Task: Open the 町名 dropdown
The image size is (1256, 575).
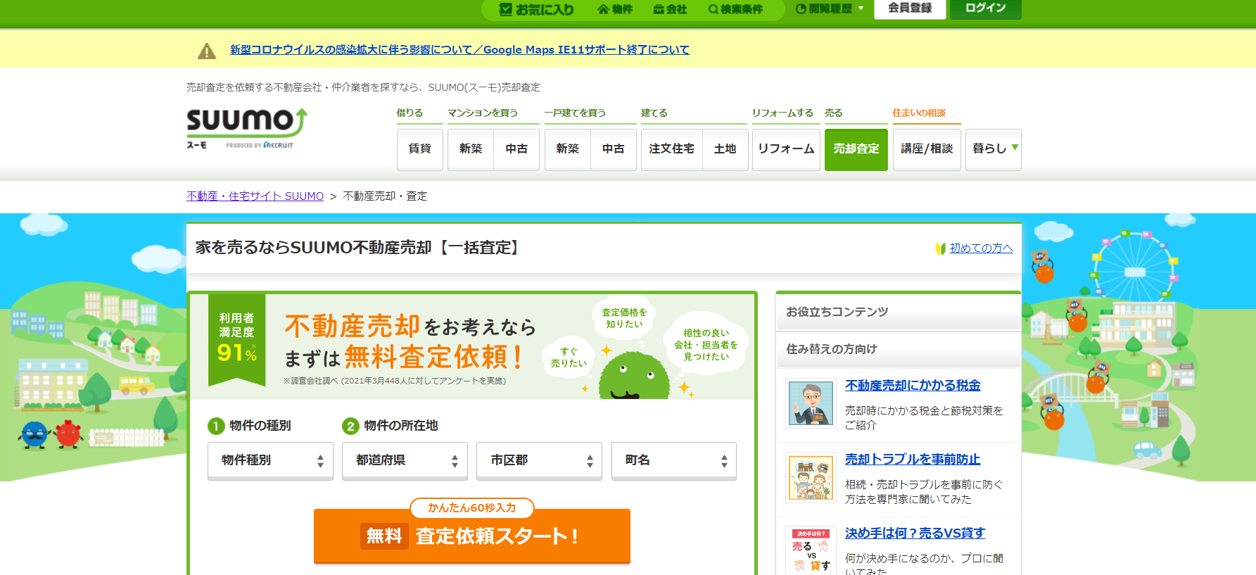Action: click(x=674, y=460)
